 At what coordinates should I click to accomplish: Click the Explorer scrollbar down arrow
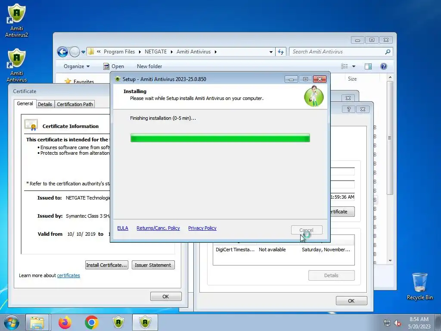390,261
